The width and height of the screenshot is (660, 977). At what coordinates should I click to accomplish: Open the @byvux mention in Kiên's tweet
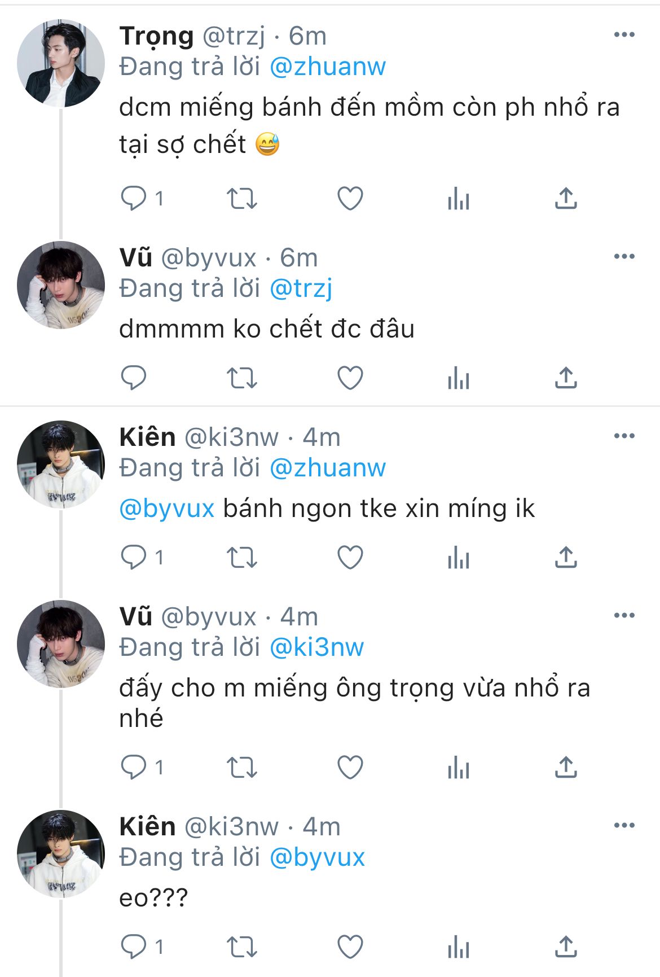pos(167,509)
